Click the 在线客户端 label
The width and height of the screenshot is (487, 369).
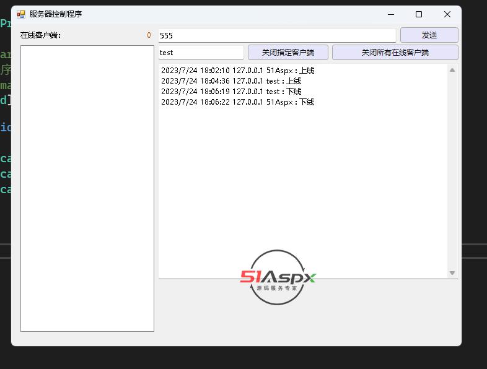(x=40, y=35)
